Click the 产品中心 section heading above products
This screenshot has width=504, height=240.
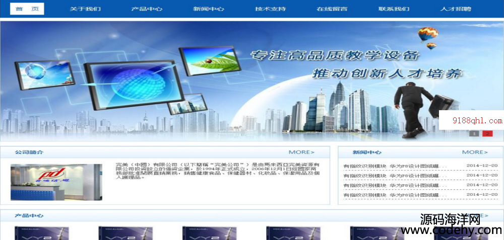tap(29, 216)
